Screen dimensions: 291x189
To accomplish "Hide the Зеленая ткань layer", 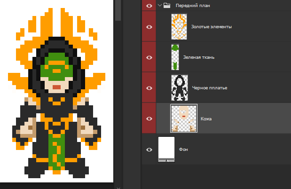I will coord(149,57).
